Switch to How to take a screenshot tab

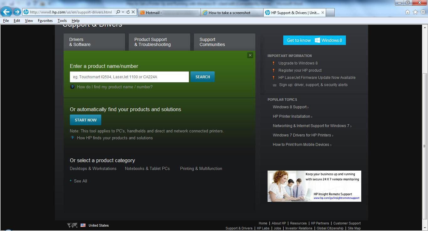point(232,13)
